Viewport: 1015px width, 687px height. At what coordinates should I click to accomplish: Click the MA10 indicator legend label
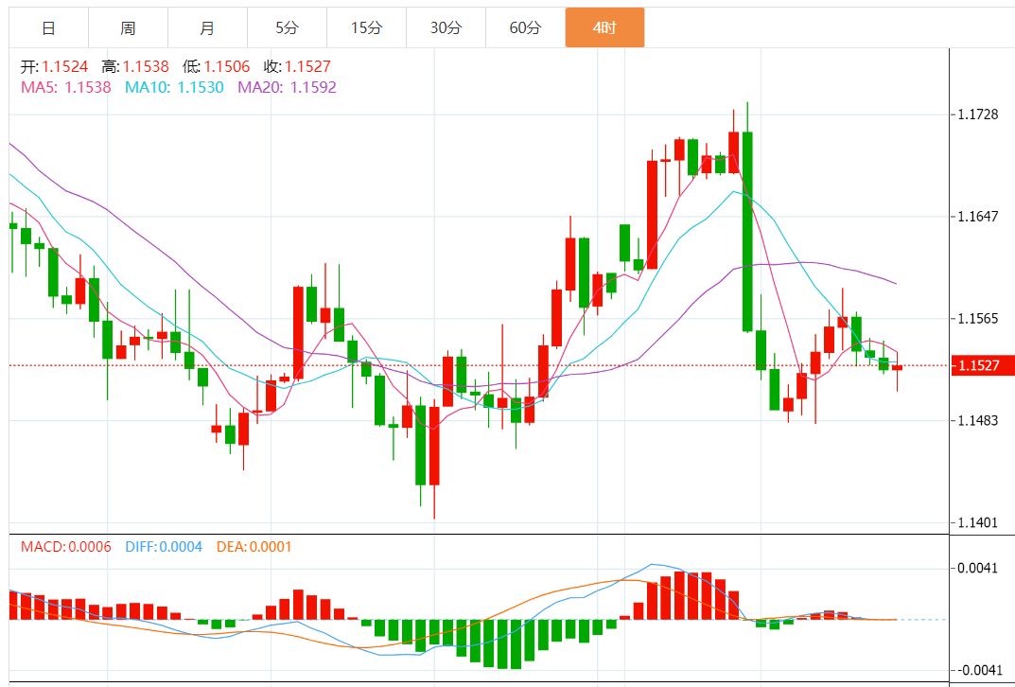point(174,87)
